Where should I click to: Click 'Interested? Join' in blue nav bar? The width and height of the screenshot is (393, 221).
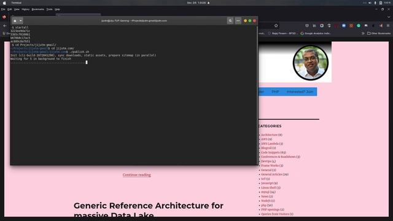(300, 91)
